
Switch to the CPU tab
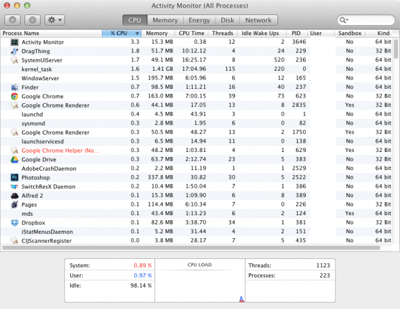tap(135, 20)
